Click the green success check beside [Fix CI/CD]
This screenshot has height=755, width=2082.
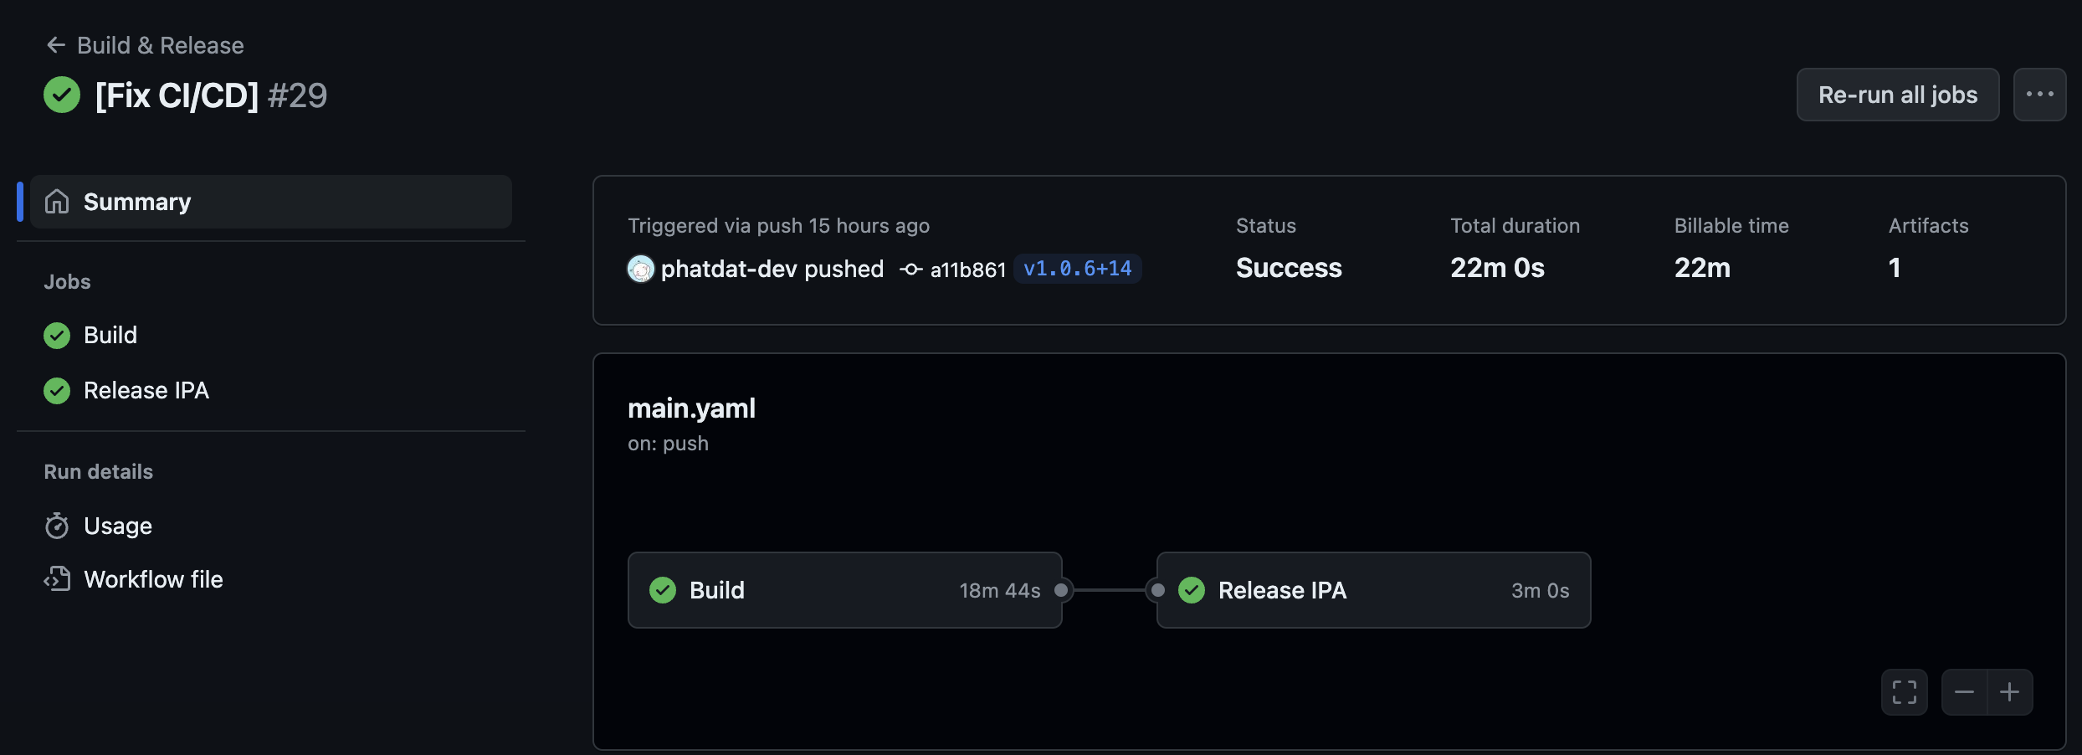pyautogui.click(x=62, y=95)
